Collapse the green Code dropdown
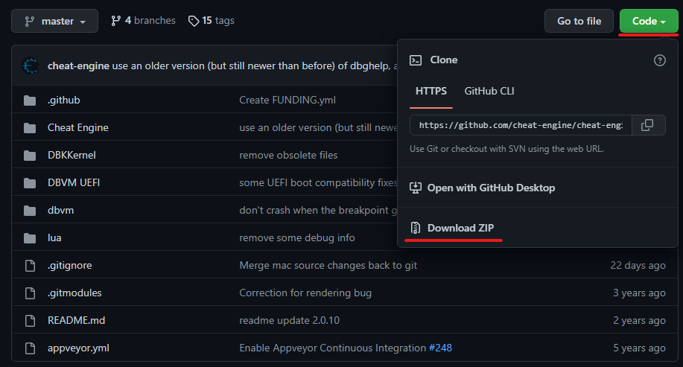 pyautogui.click(x=649, y=21)
